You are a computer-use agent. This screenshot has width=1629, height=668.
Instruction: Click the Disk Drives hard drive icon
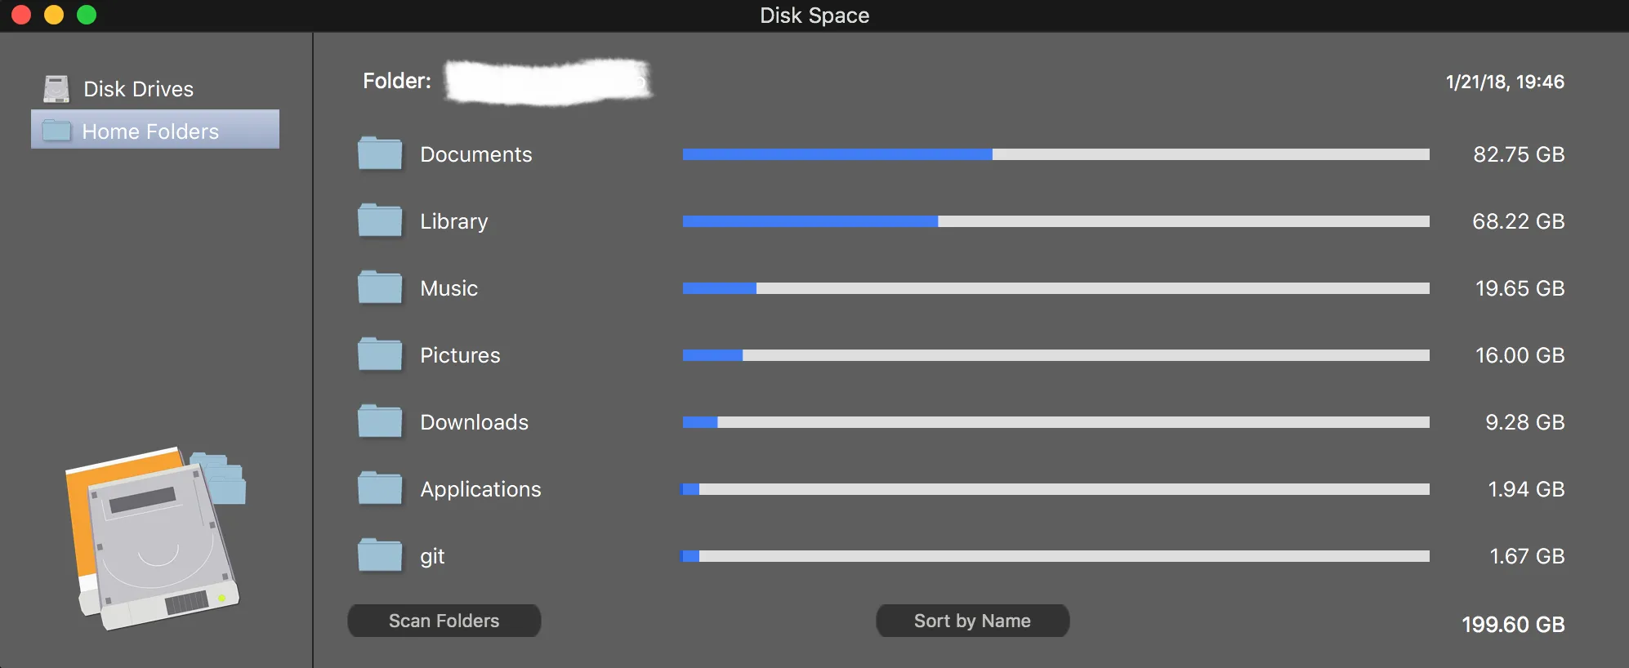[56, 87]
